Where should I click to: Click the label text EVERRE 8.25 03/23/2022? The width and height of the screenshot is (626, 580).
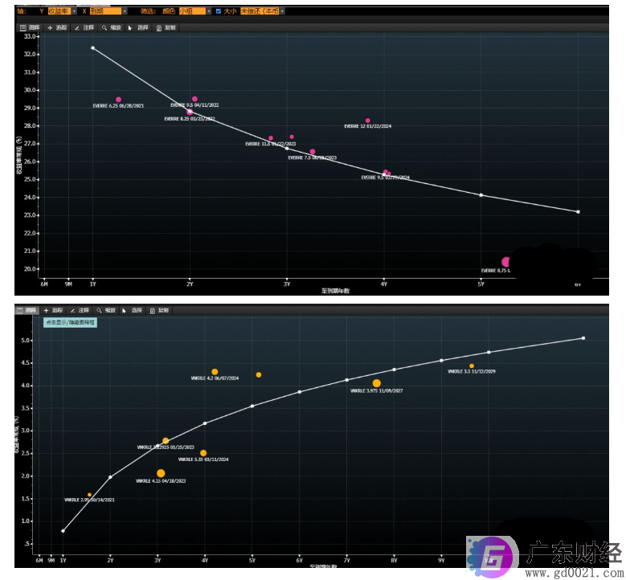point(190,119)
